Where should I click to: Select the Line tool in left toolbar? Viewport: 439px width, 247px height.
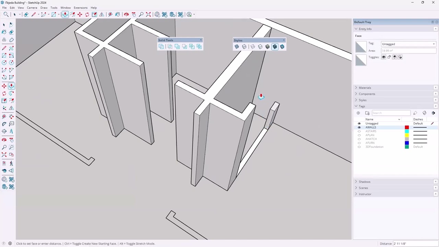(4, 48)
